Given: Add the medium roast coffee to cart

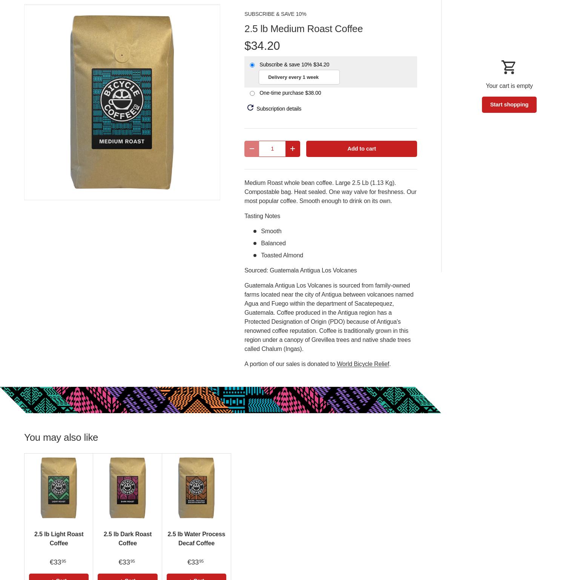Looking at the screenshot, I should click(x=361, y=149).
